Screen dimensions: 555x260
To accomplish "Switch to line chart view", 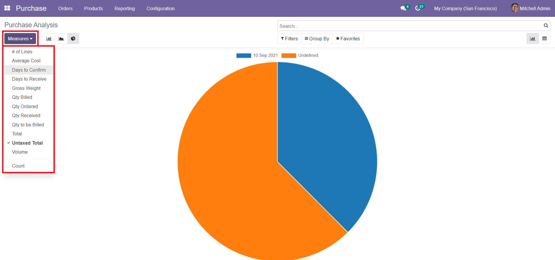I will [61, 39].
